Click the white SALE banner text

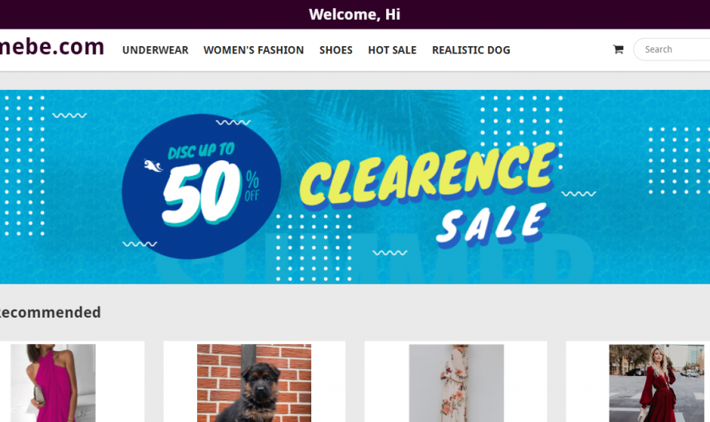pos(493,224)
